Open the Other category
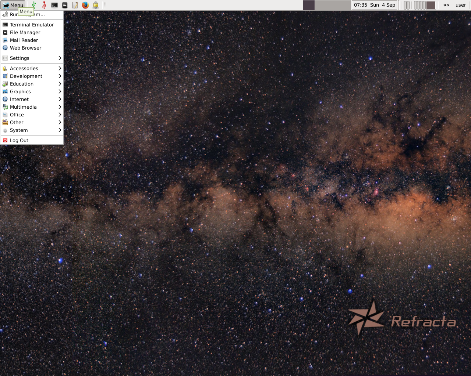Screen dimensions: 471x376 click(32, 122)
